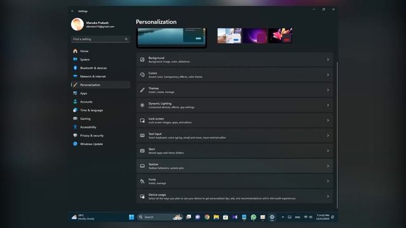Open Background settings row
This screenshot has height=228, width=406.
[x=235, y=60]
